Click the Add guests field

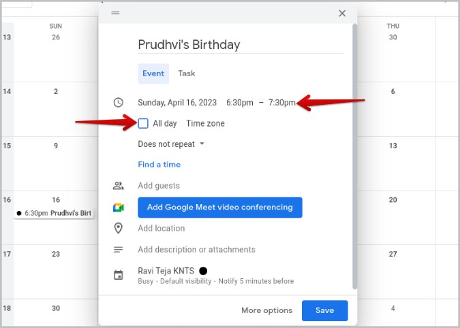tap(159, 186)
